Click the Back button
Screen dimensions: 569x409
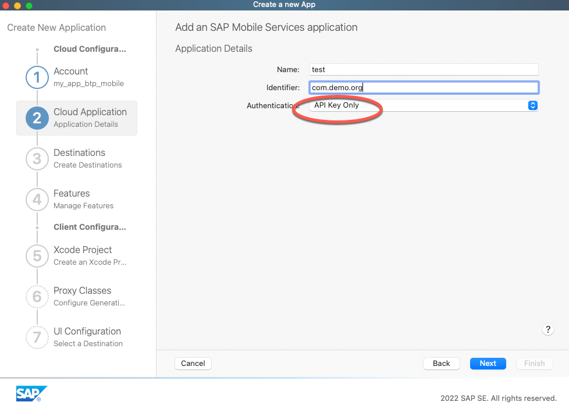tap(441, 363)
